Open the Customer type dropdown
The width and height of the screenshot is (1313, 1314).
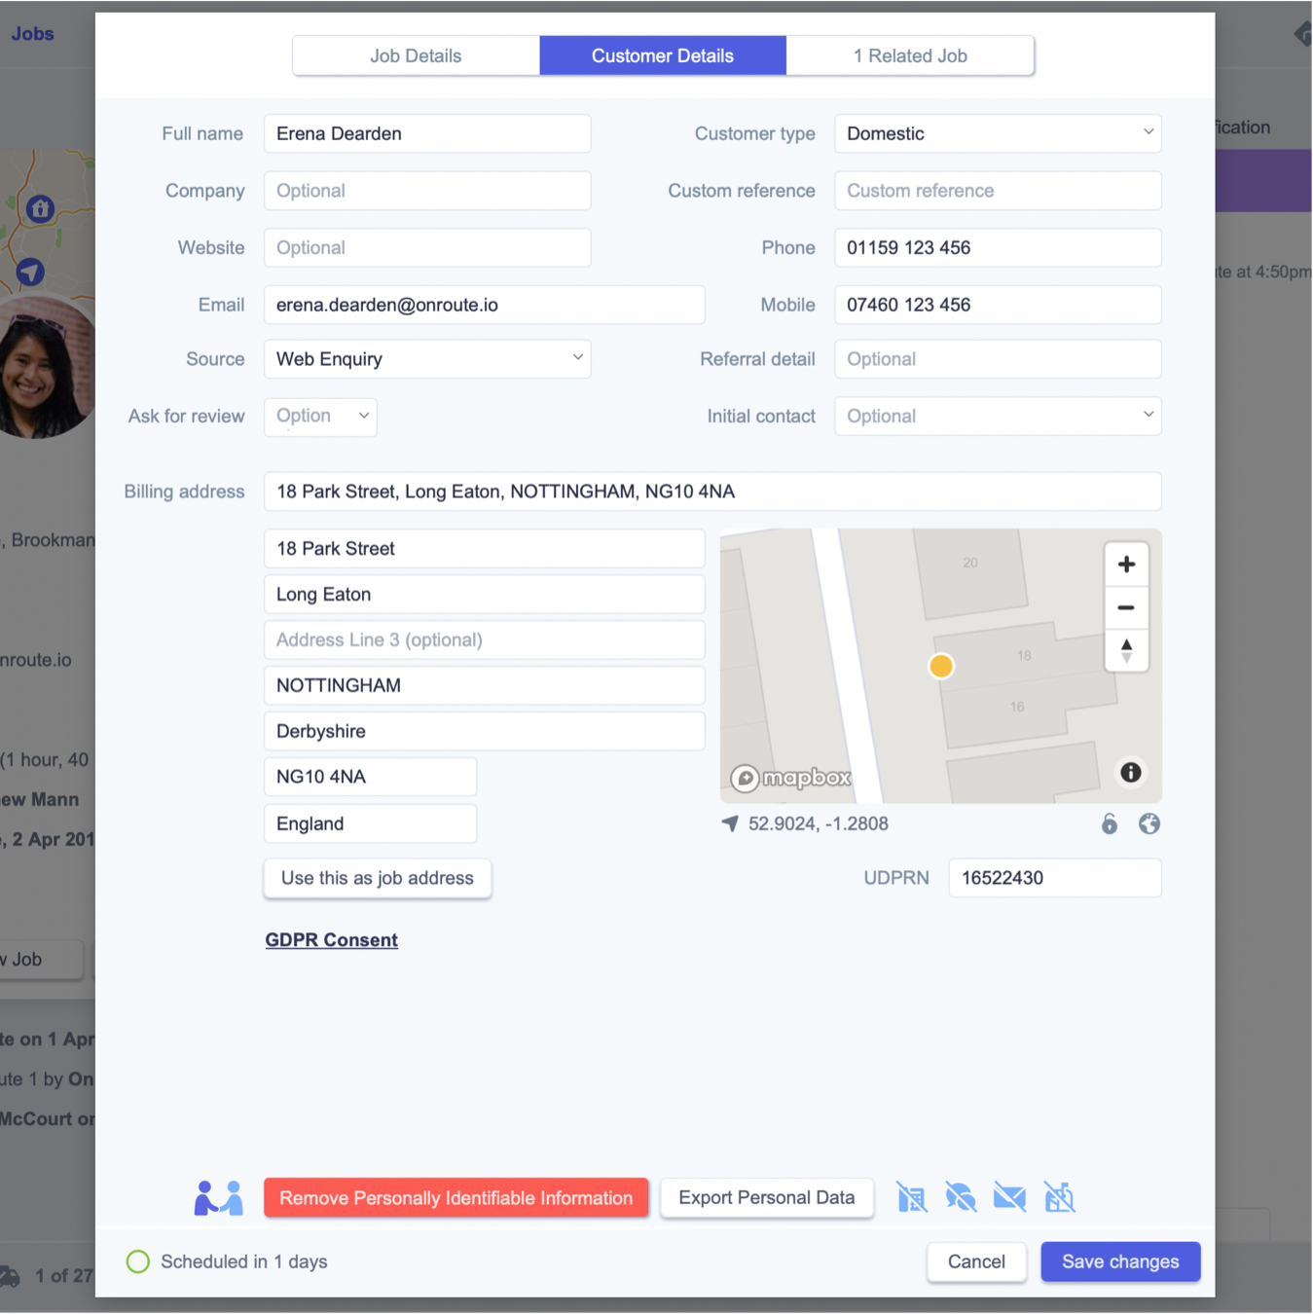(998, 133)
